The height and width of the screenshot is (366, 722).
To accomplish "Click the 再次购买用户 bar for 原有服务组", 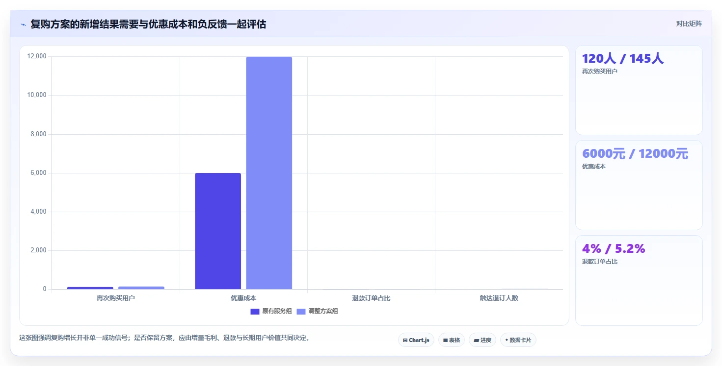I will pyautogui.click(x=90, y=288).
